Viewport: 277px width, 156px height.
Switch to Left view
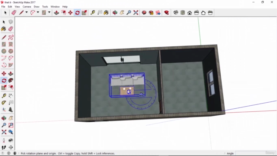point(210,13)
